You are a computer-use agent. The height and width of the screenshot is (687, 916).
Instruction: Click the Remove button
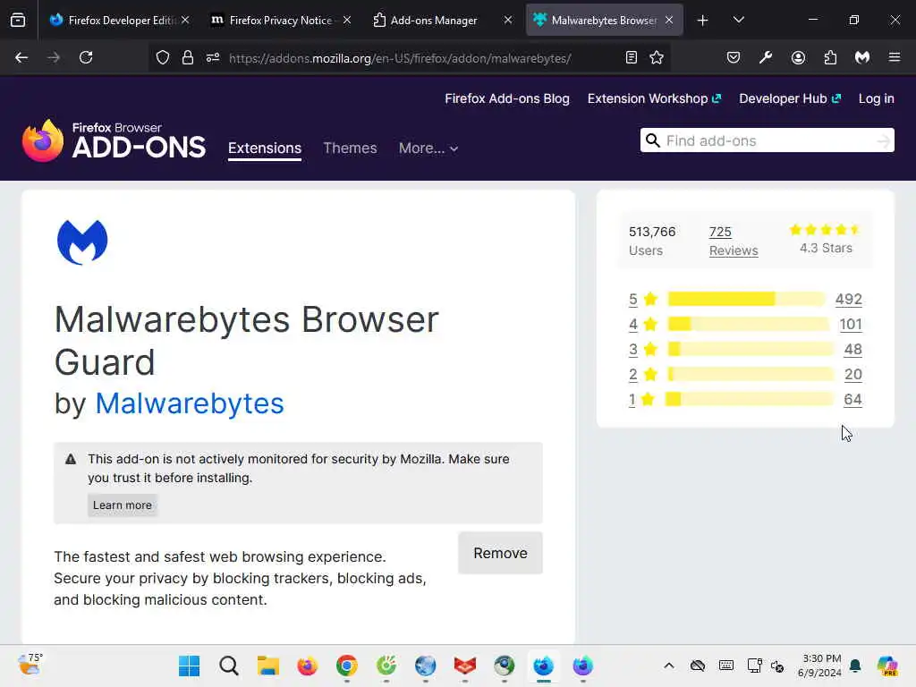pos(500,553)
